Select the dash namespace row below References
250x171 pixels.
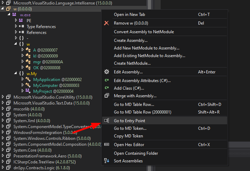[x=27, y=38]
